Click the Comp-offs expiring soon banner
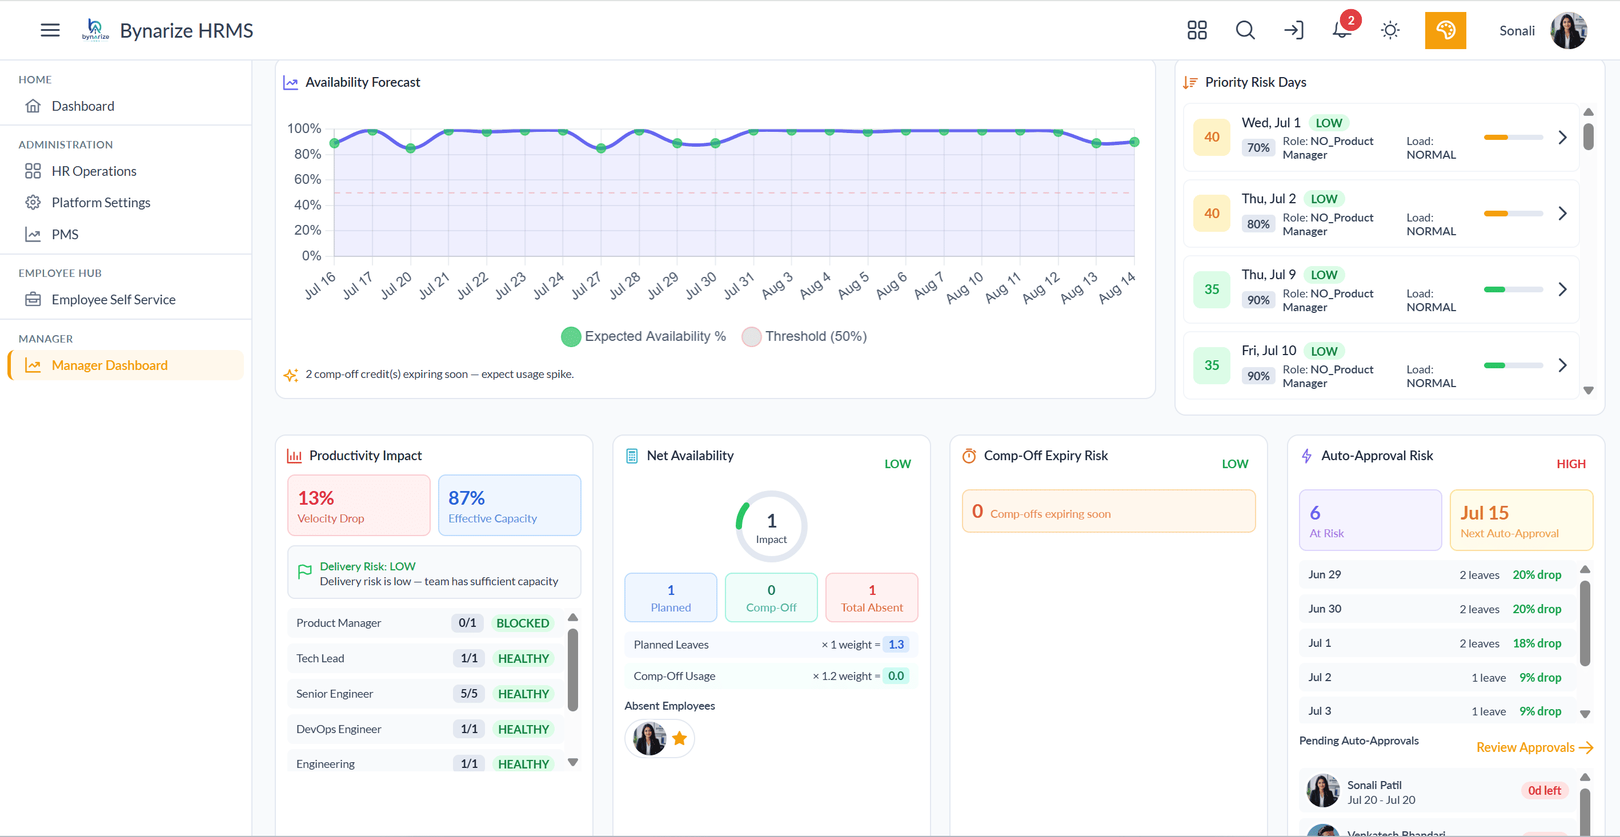1620x837 pixels. (1109, 512)
